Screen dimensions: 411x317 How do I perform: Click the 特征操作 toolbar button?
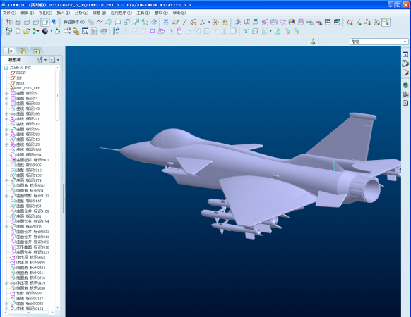tap(74, 22)
